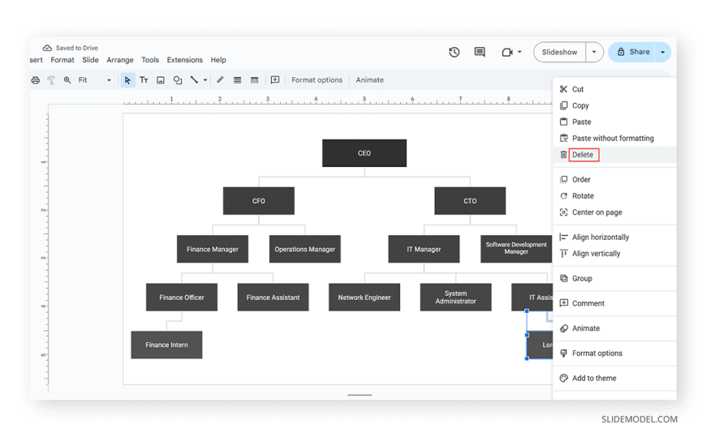Click the Share button
Image resolution: width=706 pixels, height=437 pixels.
click(x=633, y=52)
